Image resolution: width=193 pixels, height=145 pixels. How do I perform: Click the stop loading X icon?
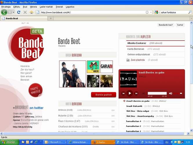[25, 12]
